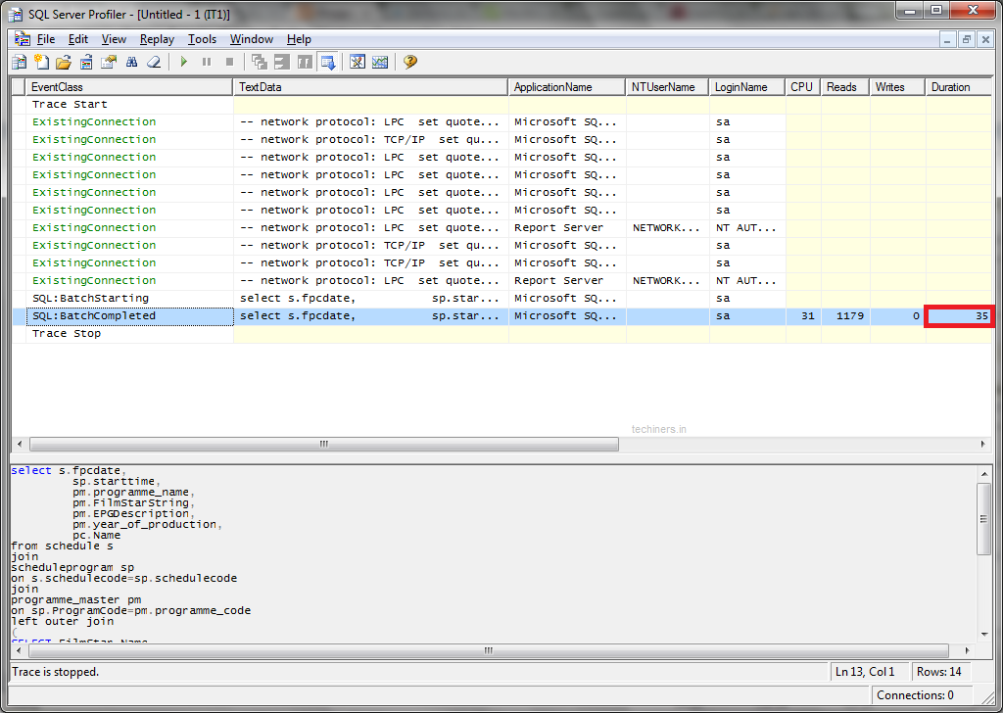Start the trace with green play icon
Image resolution: width=1003 pixels, height=713 pixels.
[184, 61]
